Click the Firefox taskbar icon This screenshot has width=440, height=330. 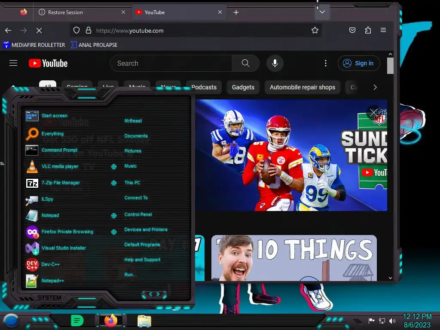(111, 321)
